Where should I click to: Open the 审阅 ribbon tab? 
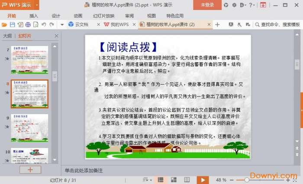129,16
